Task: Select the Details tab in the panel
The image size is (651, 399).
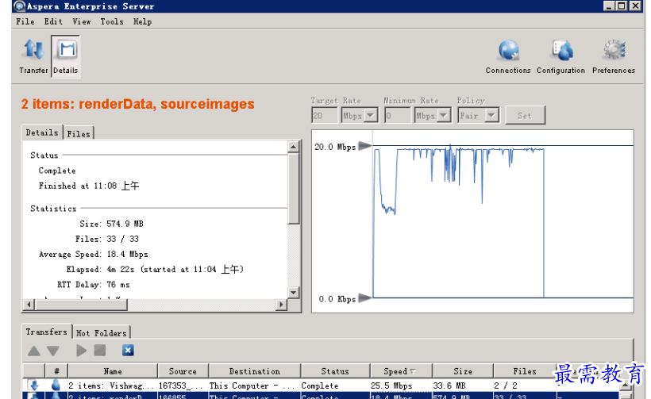Action: (x=42, y=132)
